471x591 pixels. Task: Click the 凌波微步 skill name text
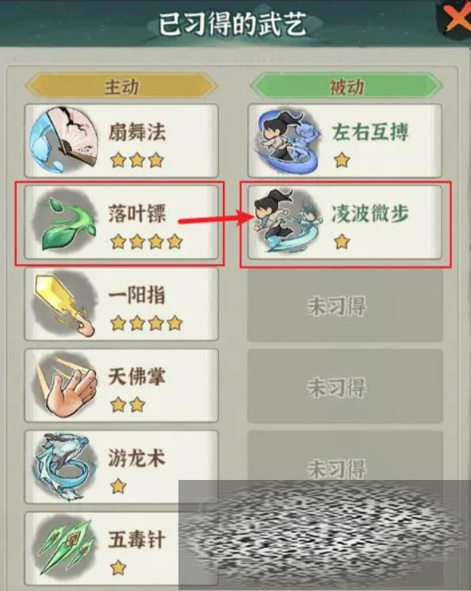click(370, 213)
